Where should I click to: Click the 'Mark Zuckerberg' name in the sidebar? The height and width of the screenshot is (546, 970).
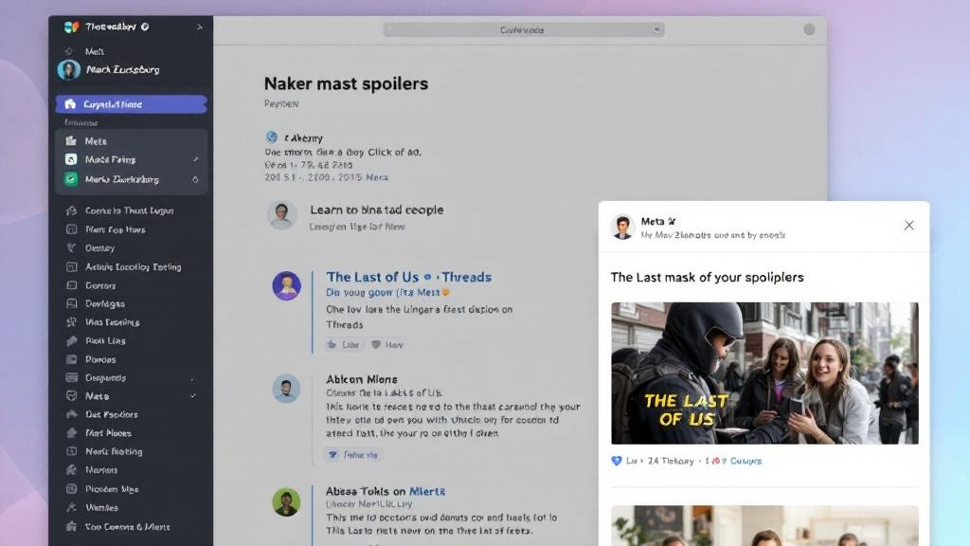tap(122, 70)
